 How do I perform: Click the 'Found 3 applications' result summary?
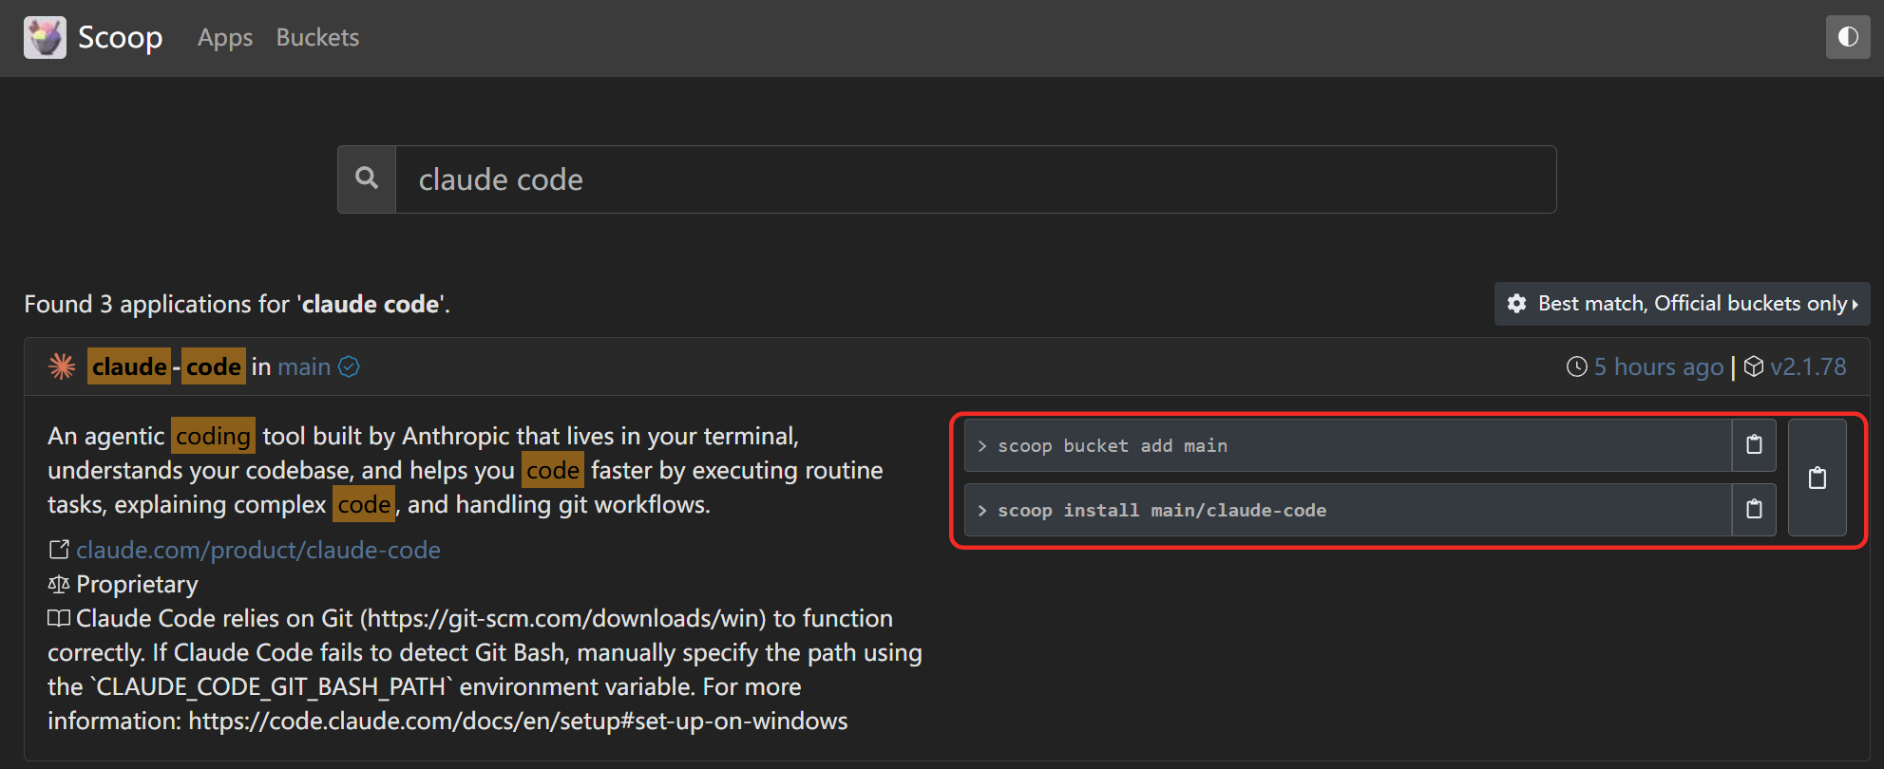point(238,304)
